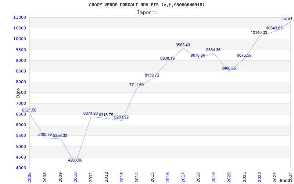
Task: Click the data label 9565.43
Action: click(183, 45)
